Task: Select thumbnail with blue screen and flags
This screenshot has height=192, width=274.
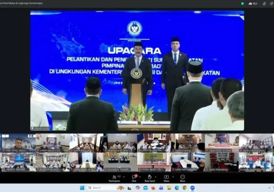Action: pos(18,162)
